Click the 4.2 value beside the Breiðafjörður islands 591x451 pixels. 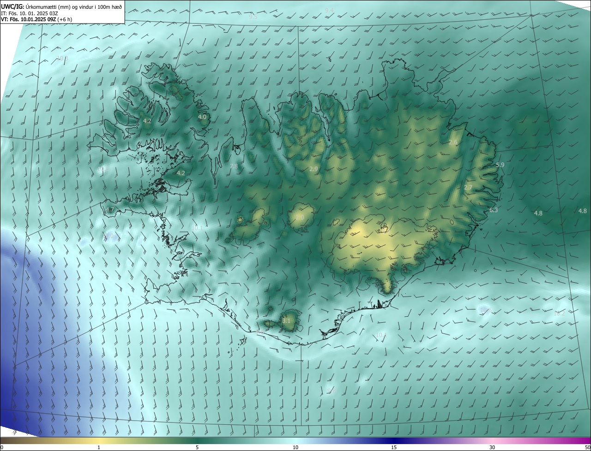coord(181,173)
